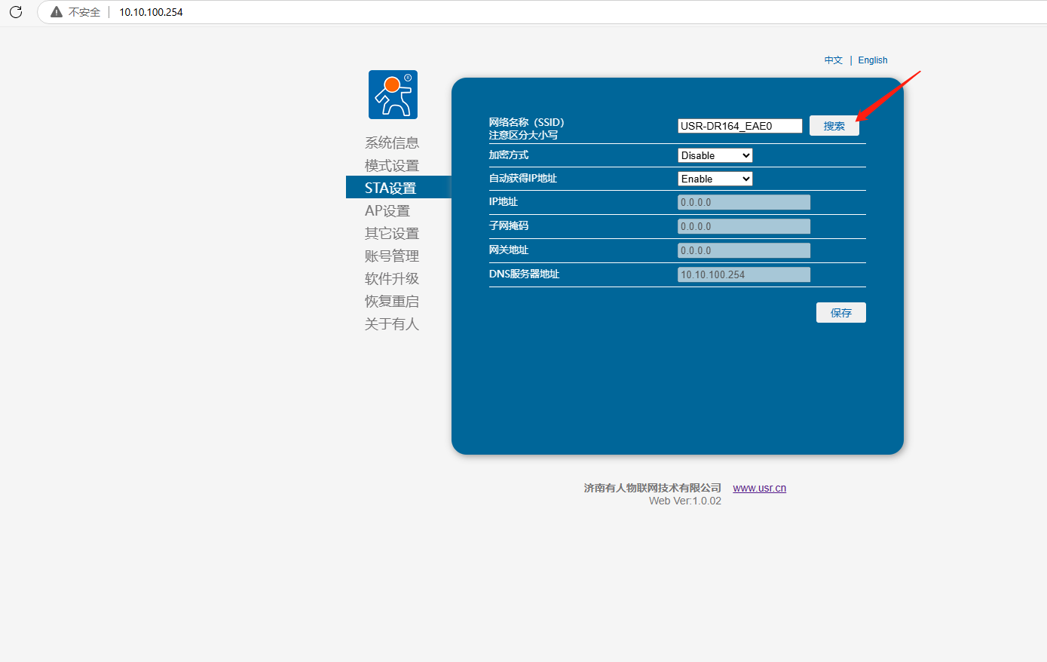1047x662 pixels.
Task: Click the browser reload icon
Action: click(x=16, y=12)
